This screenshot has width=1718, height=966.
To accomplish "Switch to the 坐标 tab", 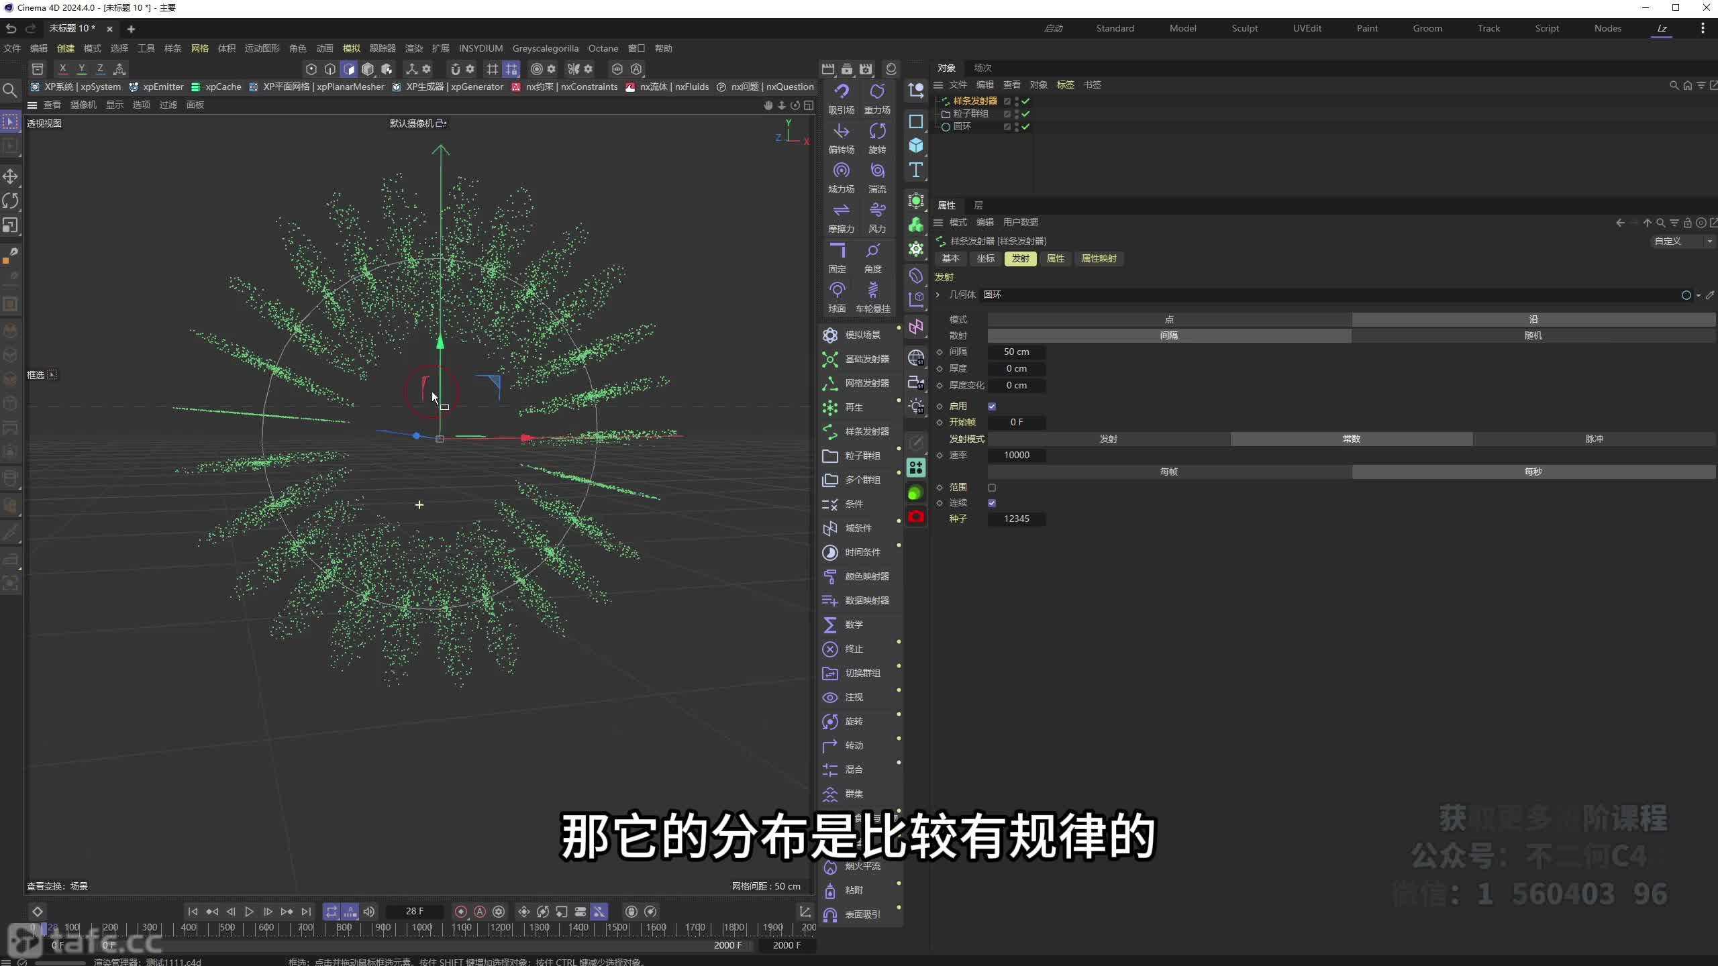I will click(x=985, y=258).
